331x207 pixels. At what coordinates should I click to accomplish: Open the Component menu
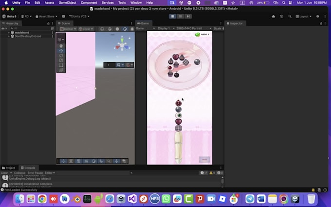click(x=89, y=3)
